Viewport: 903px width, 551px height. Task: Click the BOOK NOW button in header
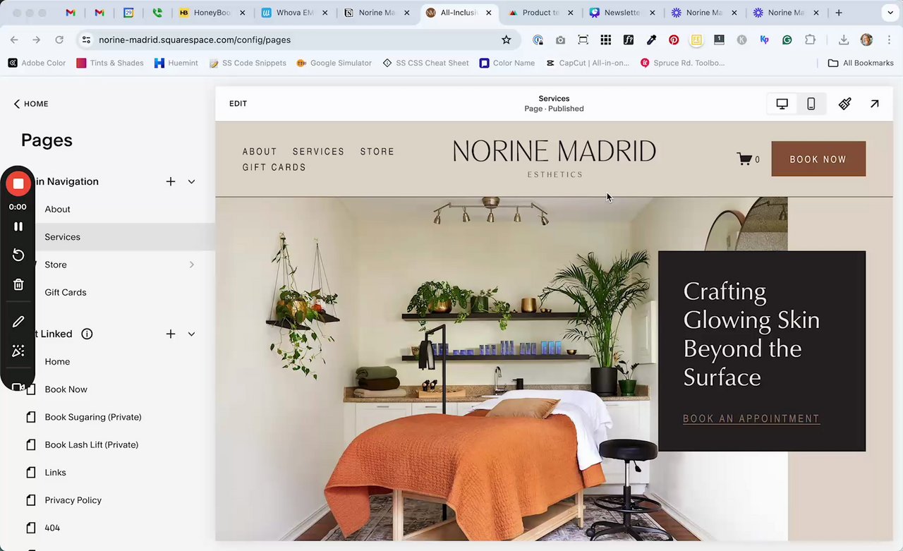click(x=818, y=159)
